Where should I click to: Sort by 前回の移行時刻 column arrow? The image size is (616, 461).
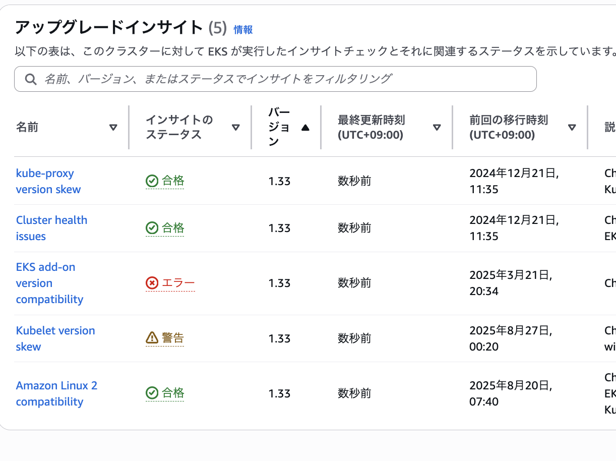tap(572, 128)
